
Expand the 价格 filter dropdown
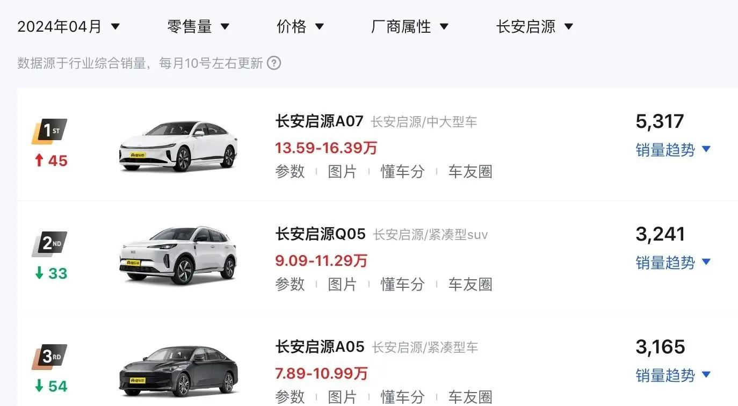(x=300, y=26)
